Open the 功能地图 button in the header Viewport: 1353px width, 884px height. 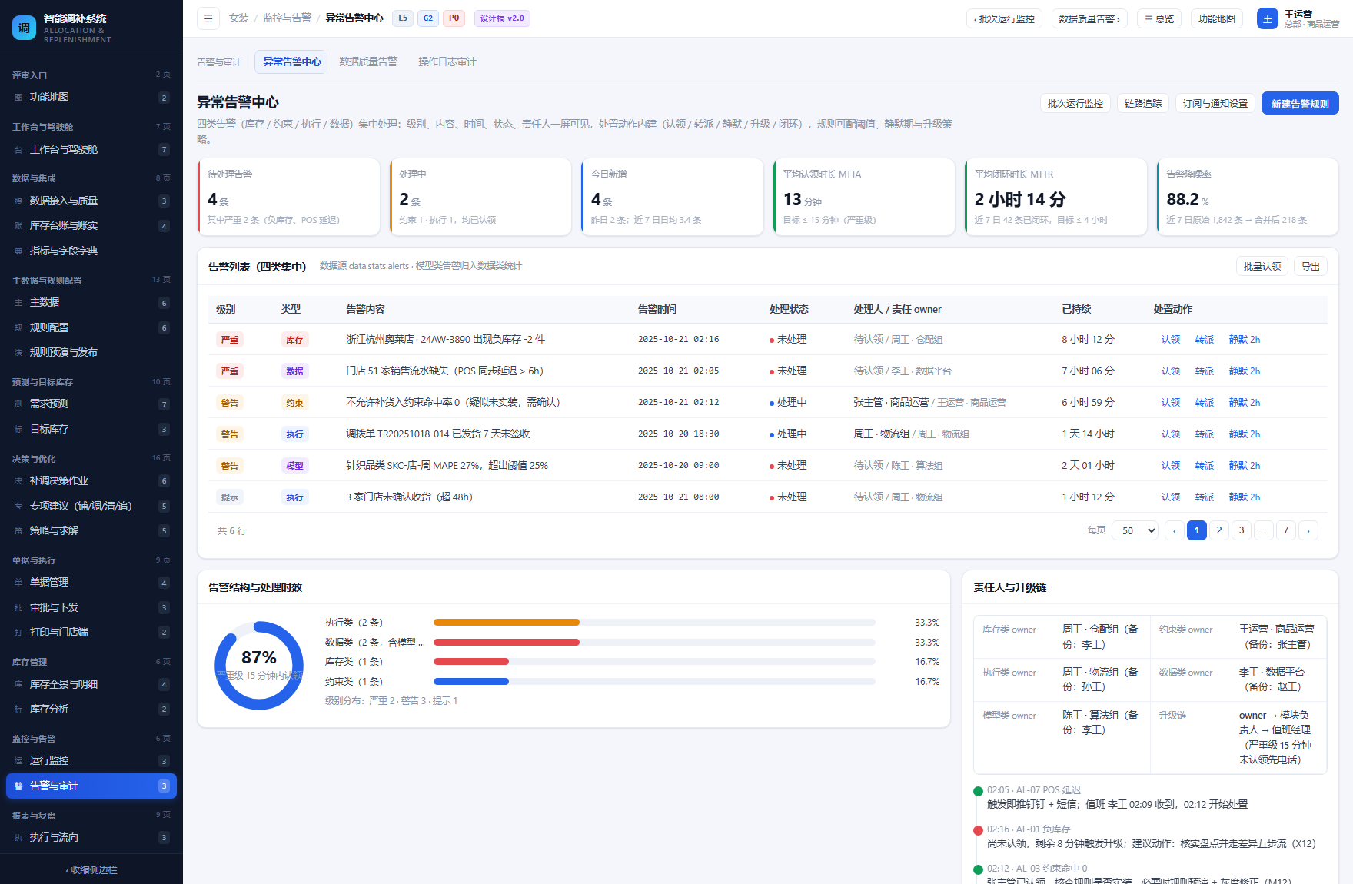1217,18
